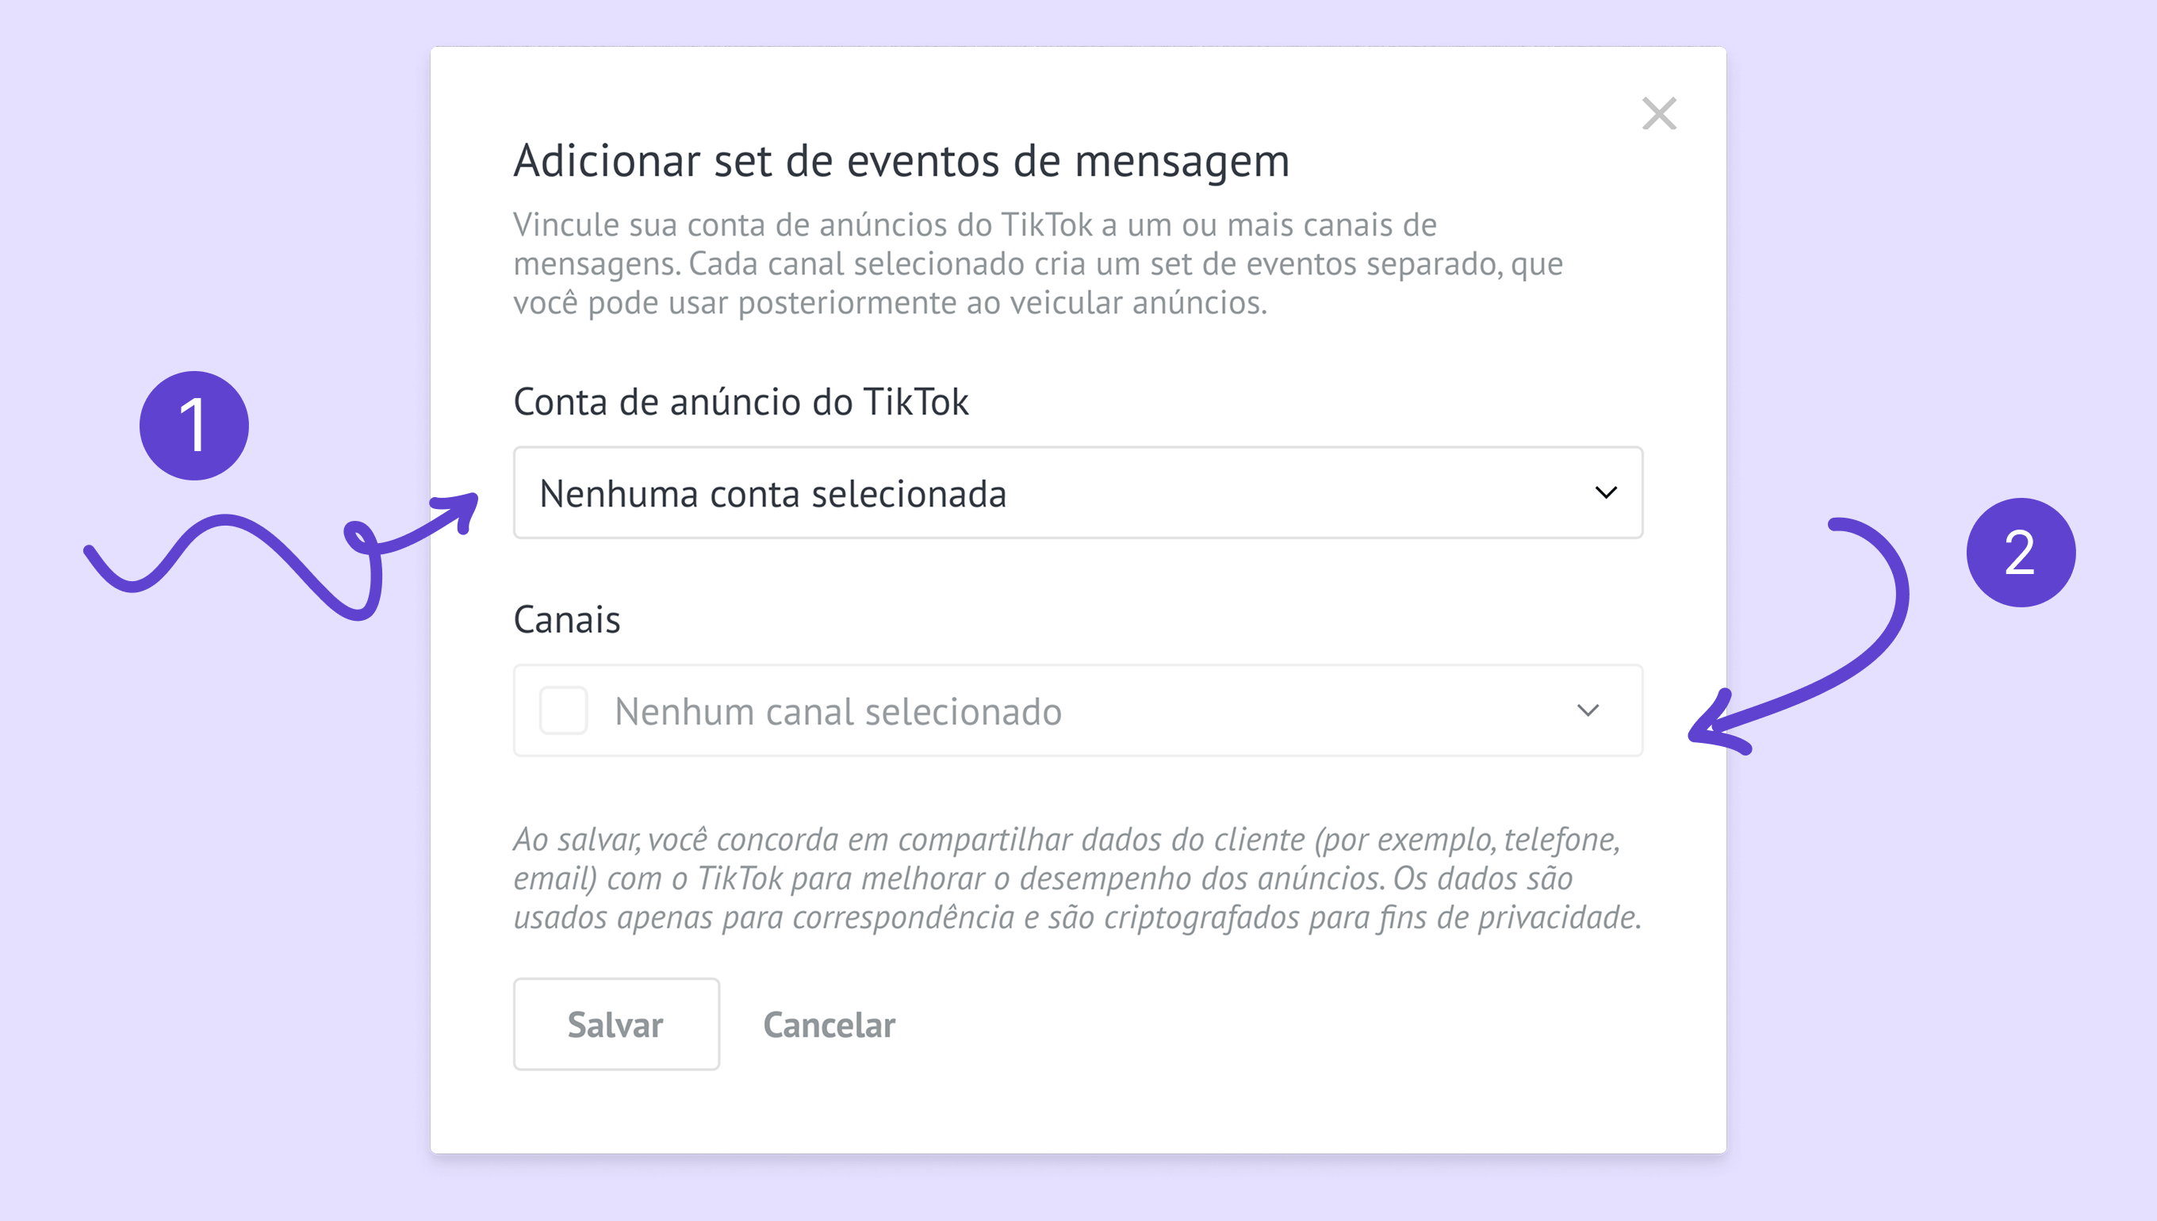Click the empty white space beside Cancelar
This screenshot has height=1221, width=2157.
point(1258,1024)
